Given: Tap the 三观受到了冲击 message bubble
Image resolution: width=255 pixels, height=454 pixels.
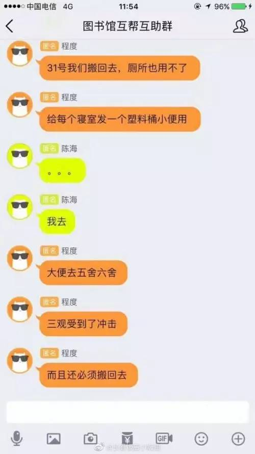Looking at the screenshot, I should click(83, 324).
